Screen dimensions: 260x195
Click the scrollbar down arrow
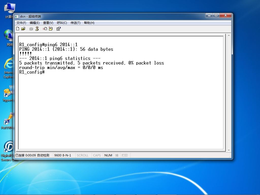click(229, 150)
